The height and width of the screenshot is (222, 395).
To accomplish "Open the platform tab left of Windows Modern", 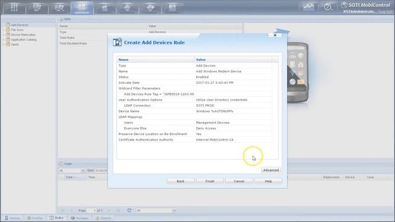I will [59, 7].
